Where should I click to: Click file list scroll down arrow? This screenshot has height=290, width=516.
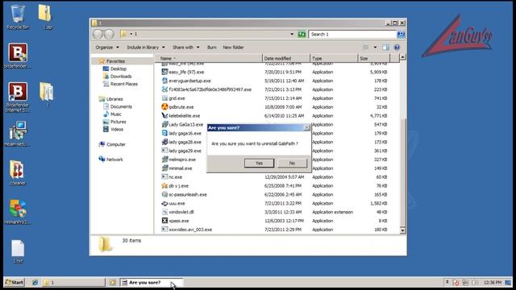(402, 230)
